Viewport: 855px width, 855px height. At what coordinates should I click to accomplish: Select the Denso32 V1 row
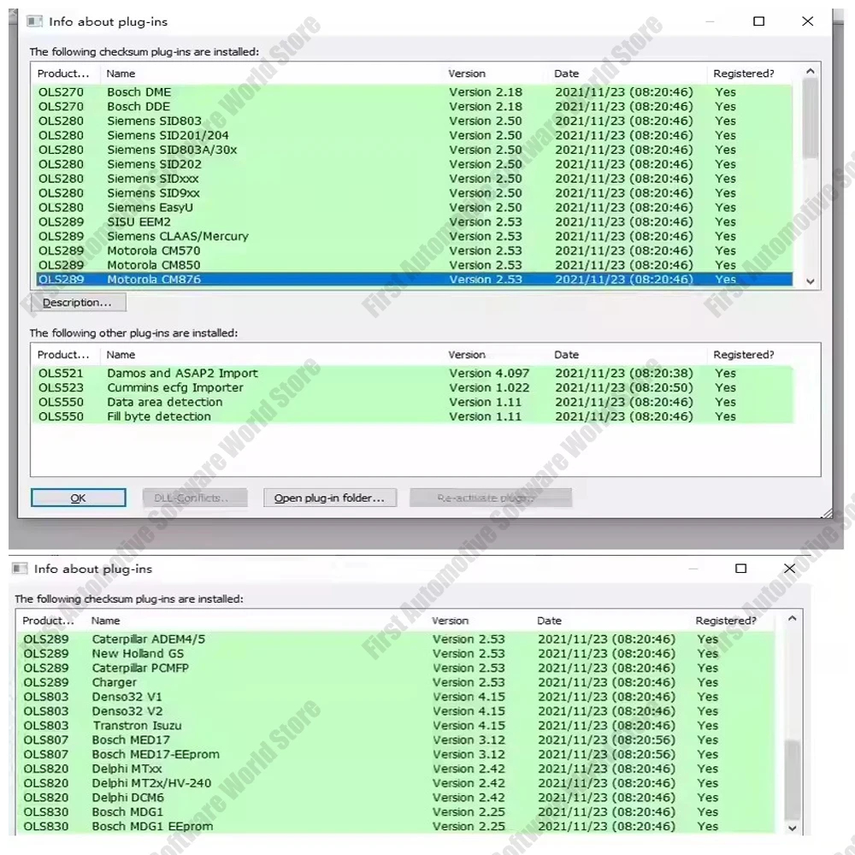398,697
